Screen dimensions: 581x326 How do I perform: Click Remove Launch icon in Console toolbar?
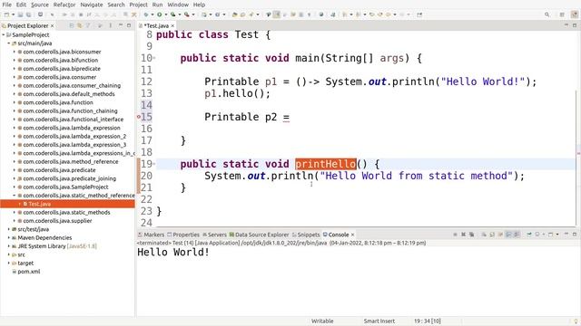click(x=463, y=235)
